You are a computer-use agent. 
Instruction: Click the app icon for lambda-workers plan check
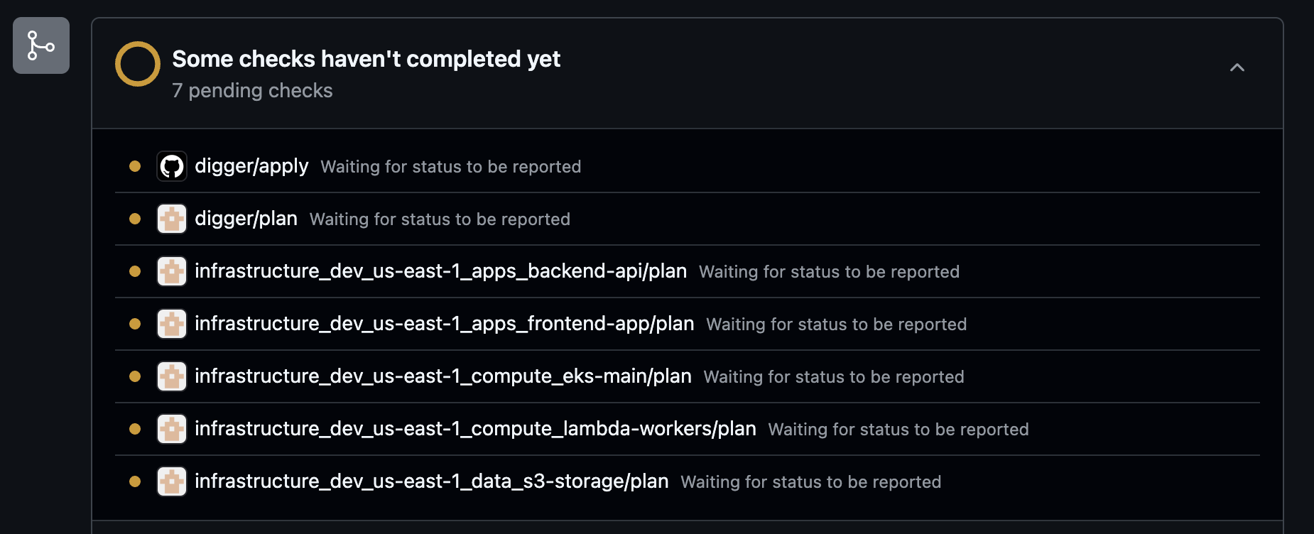171,429
